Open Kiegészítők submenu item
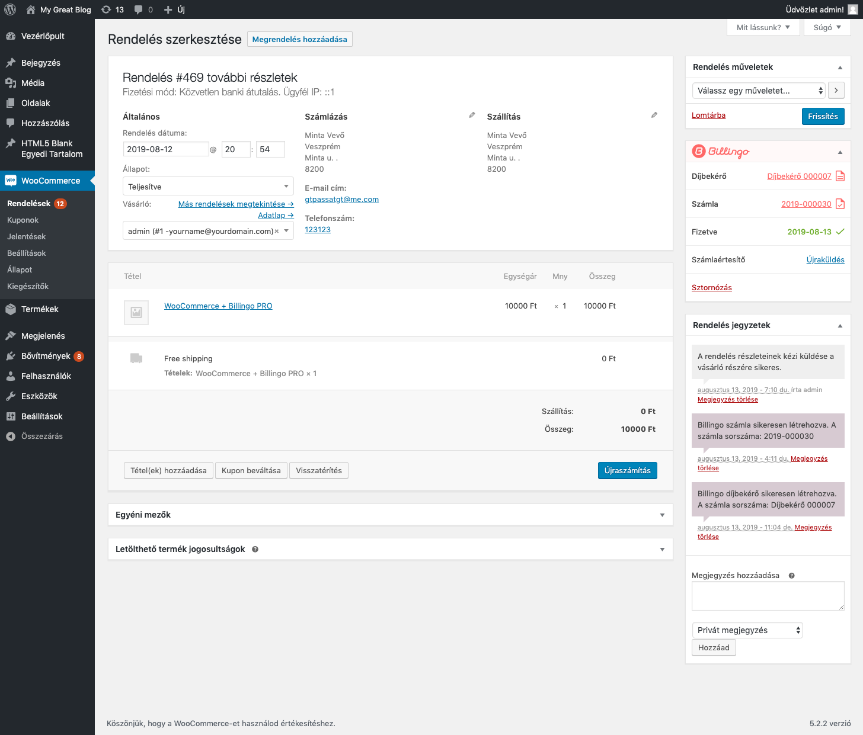The image size is (863, 735). pyautogui.click(x=28, y=286)
